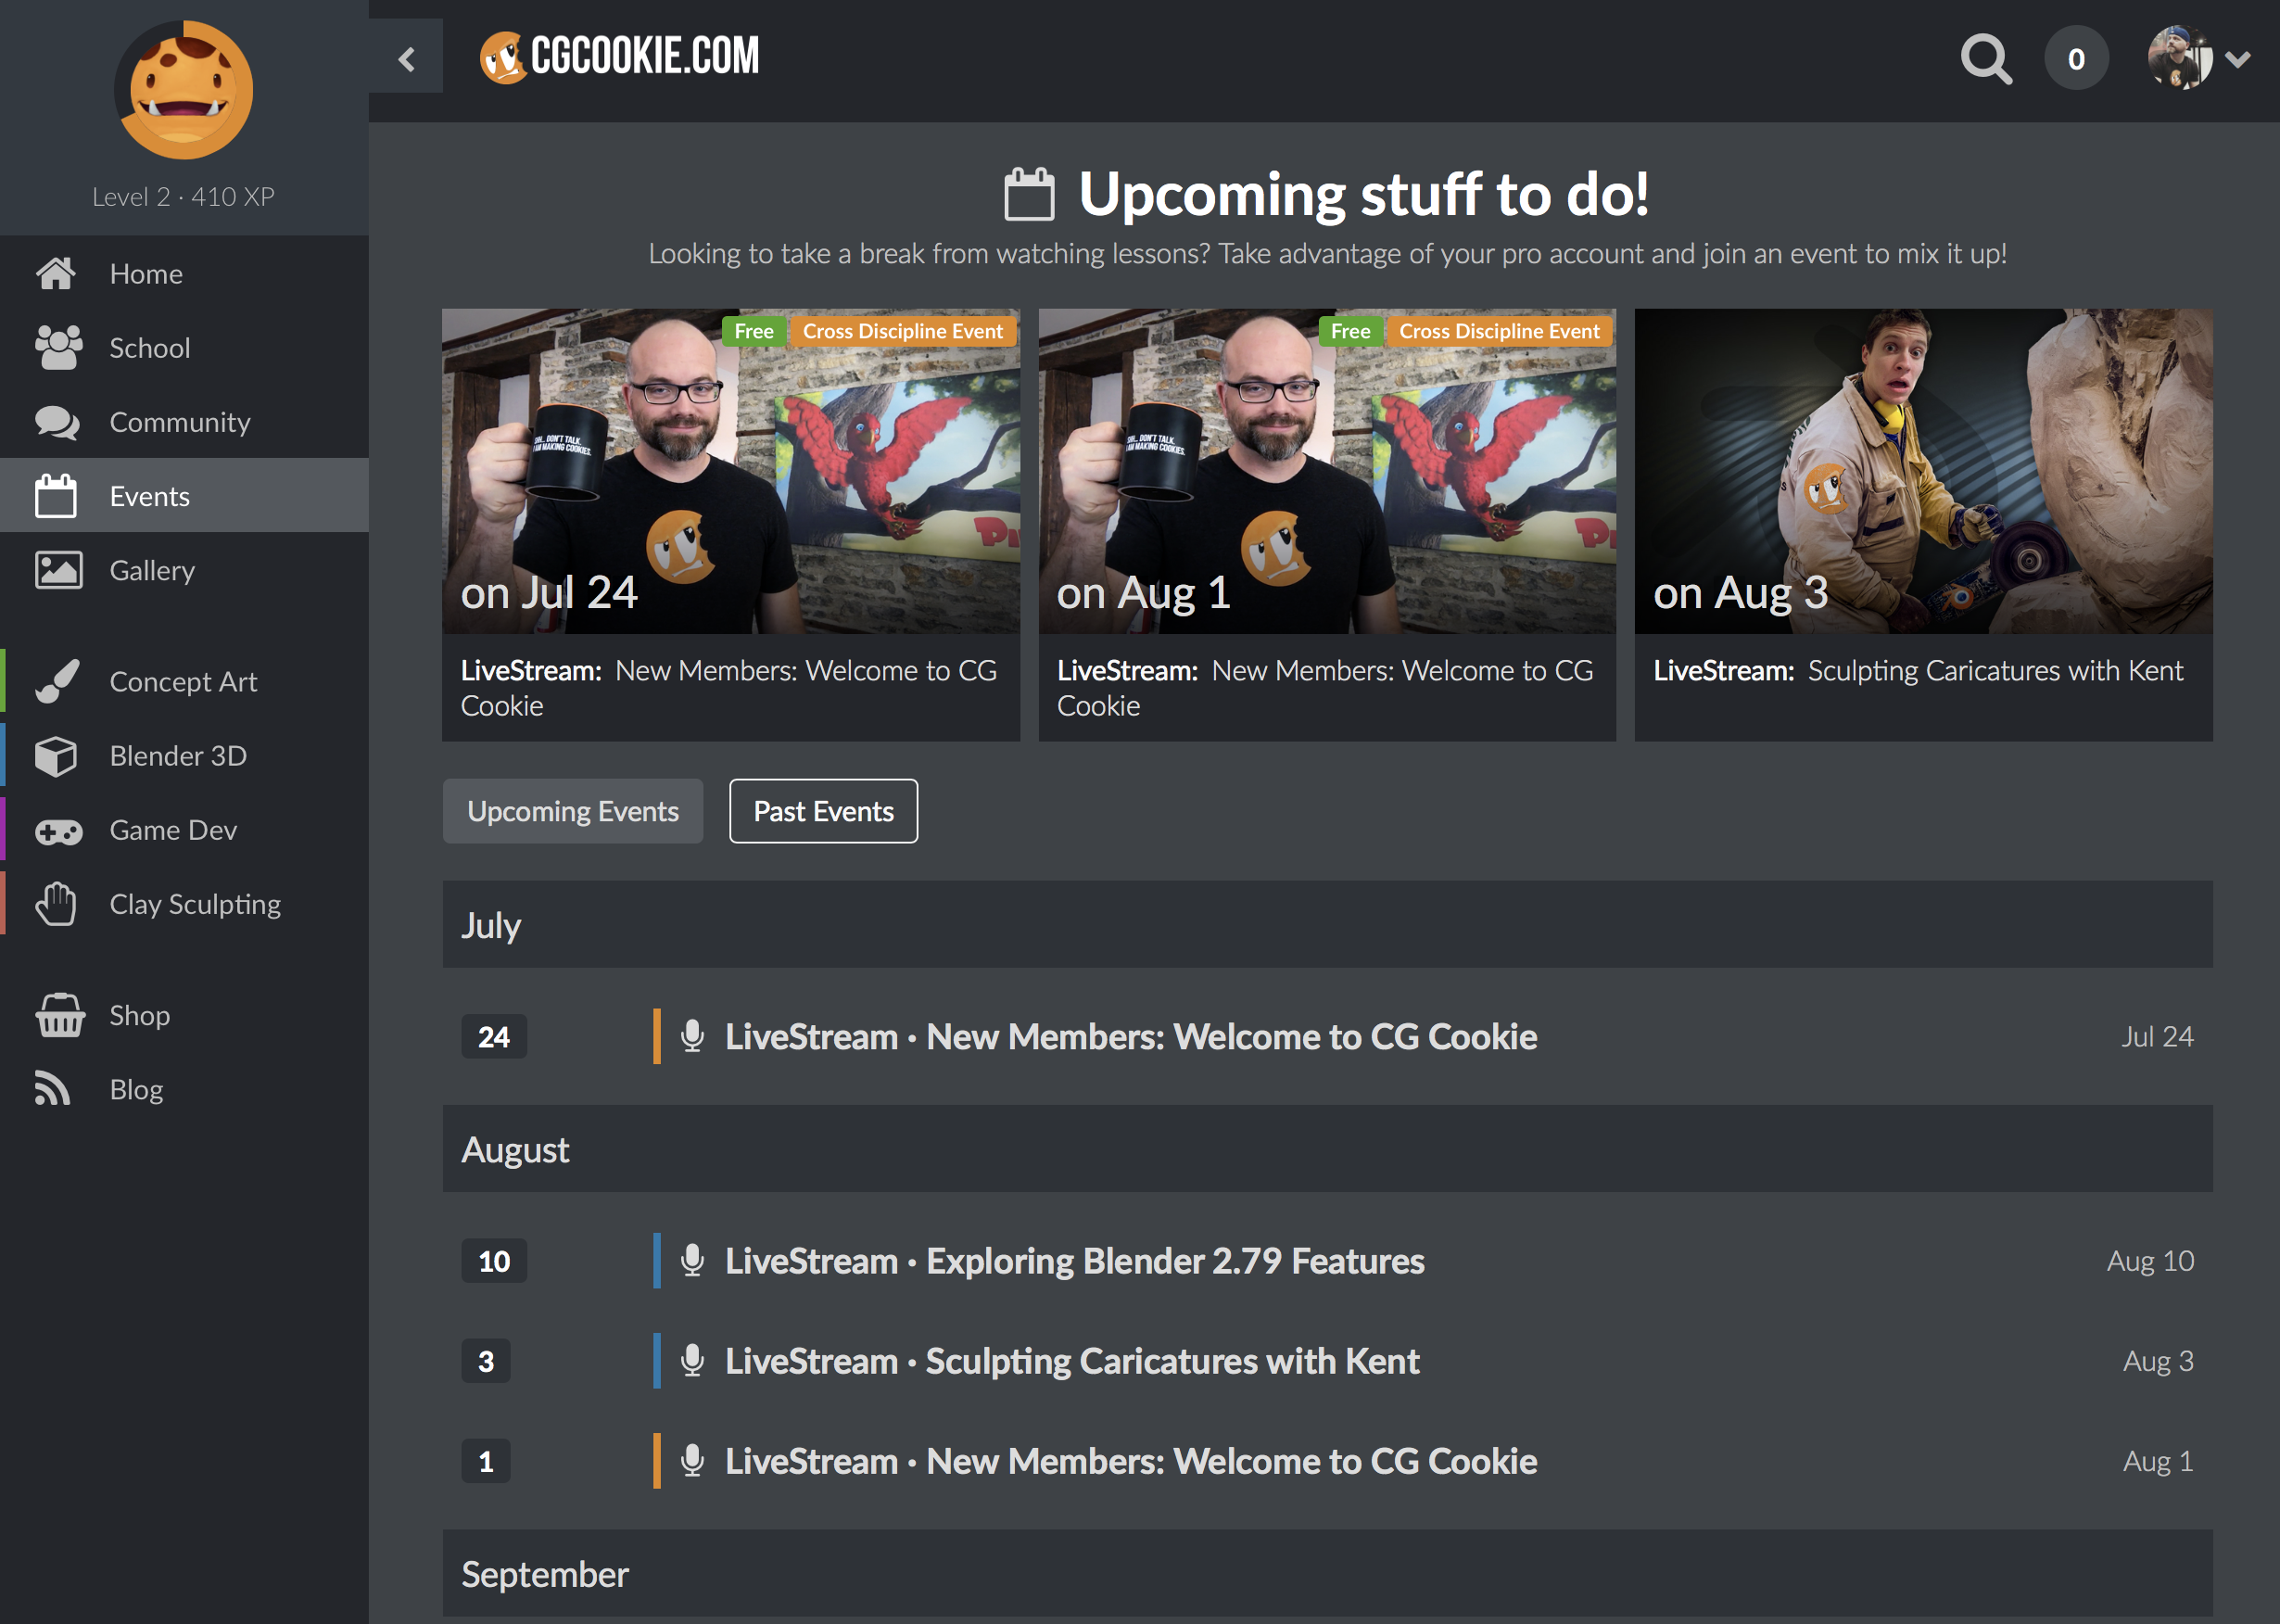
Task: Switch to the Past Events tab
Action: tap(823, 811)
